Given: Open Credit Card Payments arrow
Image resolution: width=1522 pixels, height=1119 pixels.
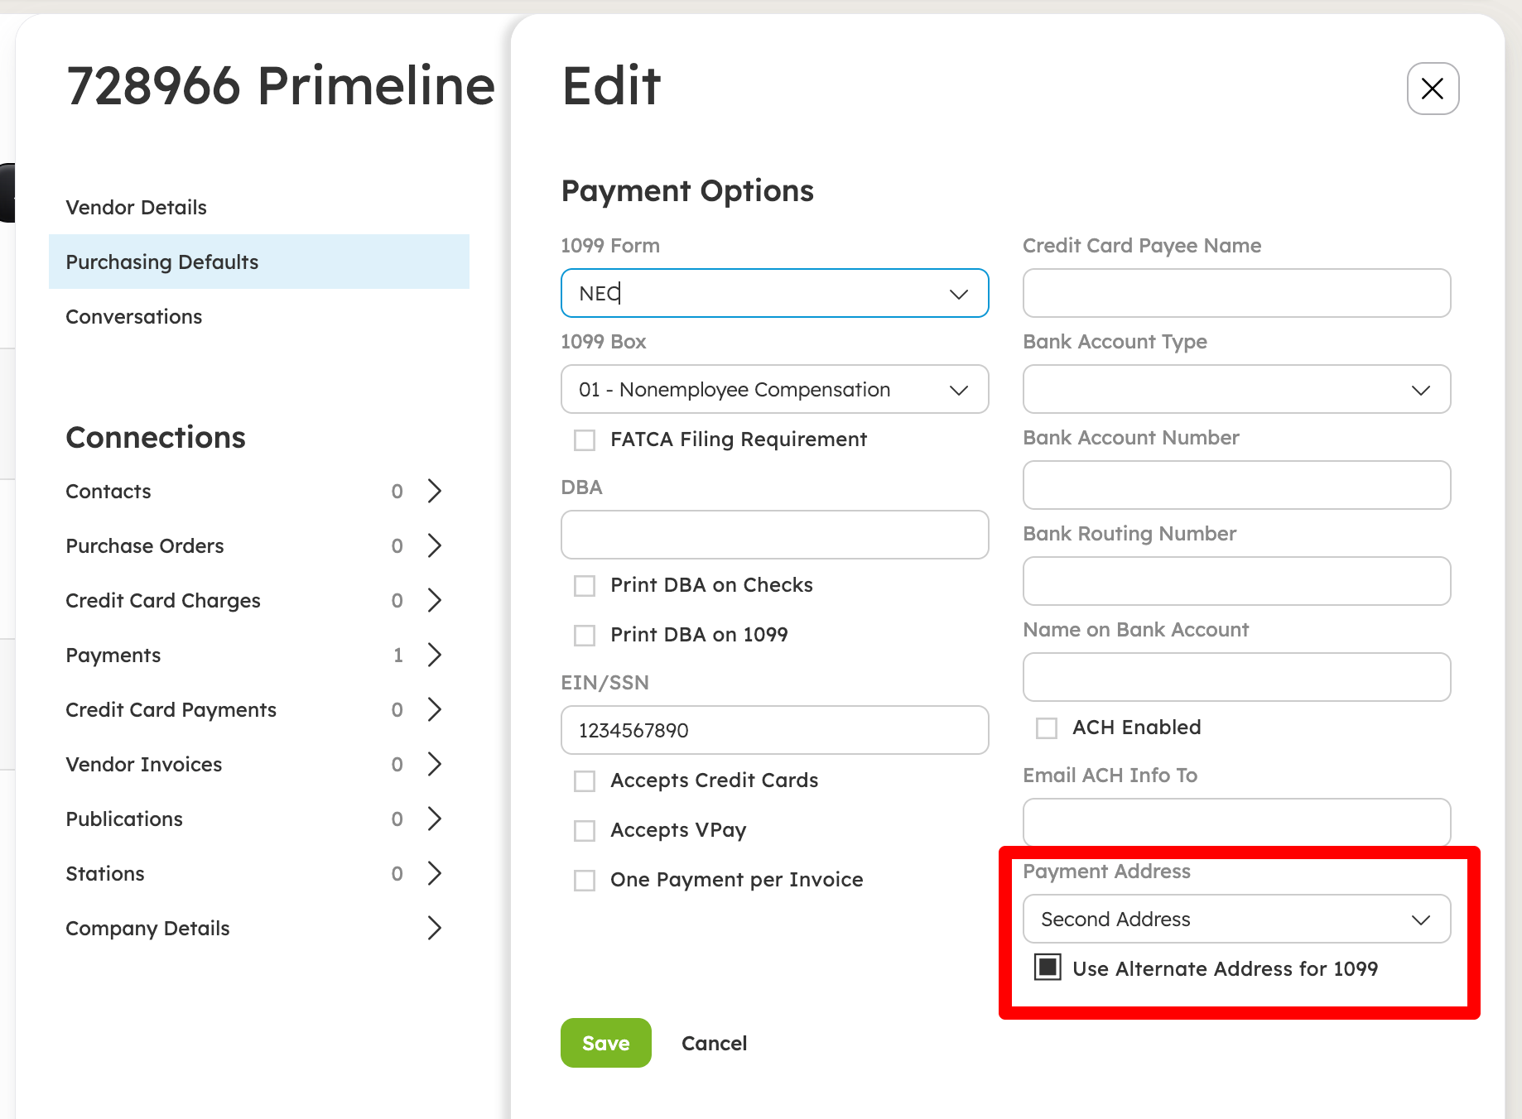Looking at the screenshot, I should point(434,709).
